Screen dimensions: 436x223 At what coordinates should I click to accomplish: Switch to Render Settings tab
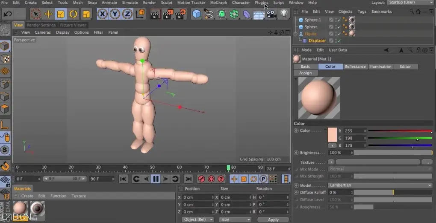(41, 25)
